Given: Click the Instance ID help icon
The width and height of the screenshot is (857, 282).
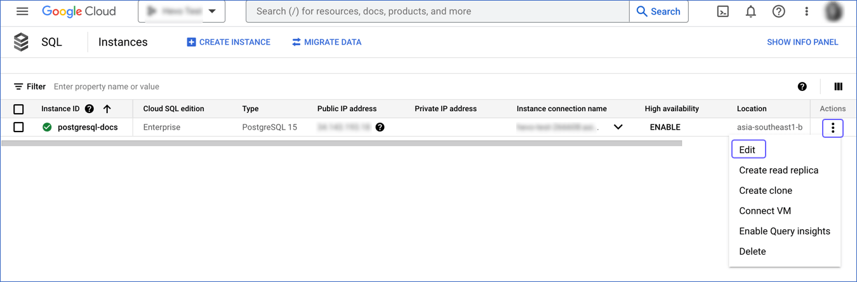Looking at the screenshot, I should point(90,109).
